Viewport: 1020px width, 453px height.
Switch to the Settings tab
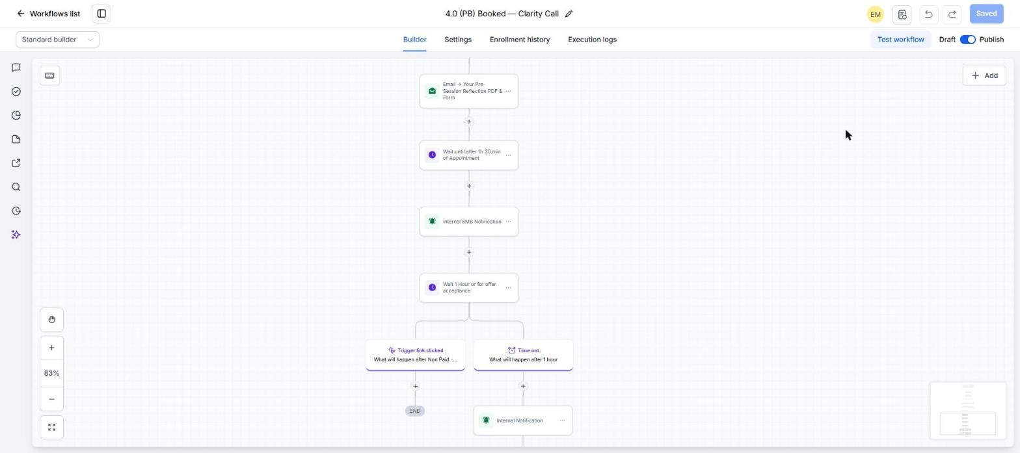[458, 40]
